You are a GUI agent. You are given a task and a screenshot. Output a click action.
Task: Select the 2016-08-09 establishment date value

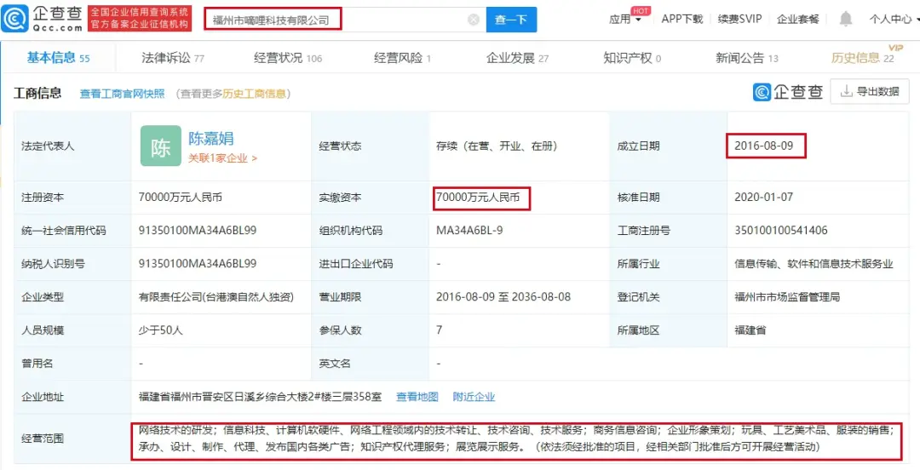764,146
